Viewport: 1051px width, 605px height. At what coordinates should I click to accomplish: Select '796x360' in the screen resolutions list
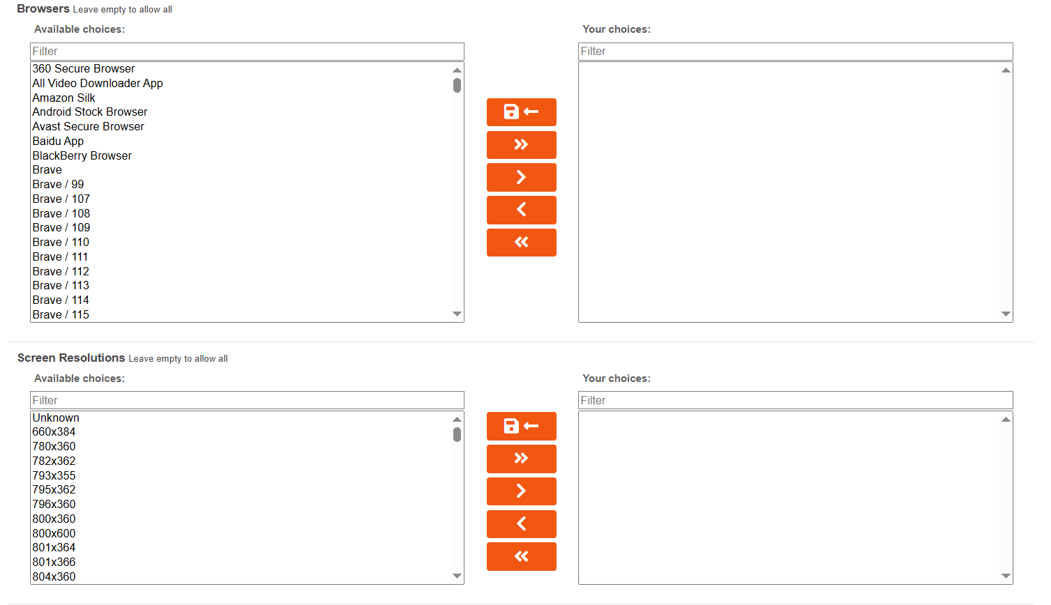pyautogui.click(x=241, y=505)
